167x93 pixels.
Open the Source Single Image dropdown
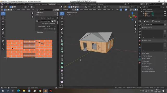[x=51, y=18]
